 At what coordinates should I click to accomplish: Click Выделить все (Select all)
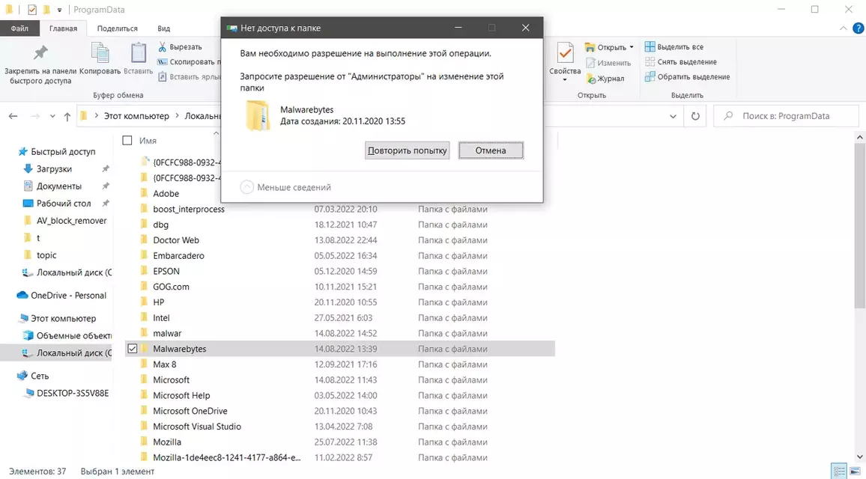(674, 47)
